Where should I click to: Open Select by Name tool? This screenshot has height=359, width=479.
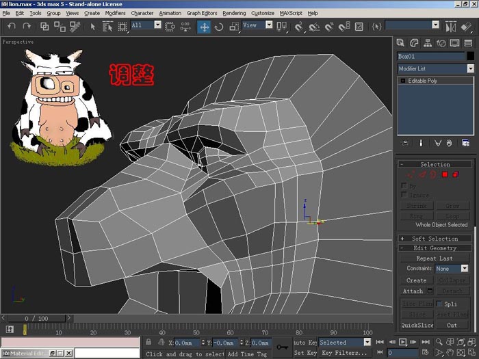click(x=107, y=27)
